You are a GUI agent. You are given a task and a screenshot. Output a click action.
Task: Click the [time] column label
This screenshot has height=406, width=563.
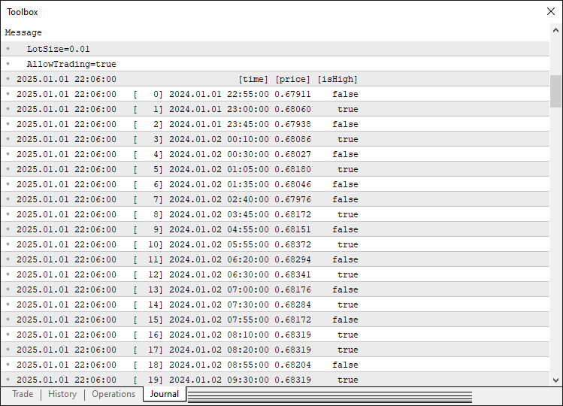tap(253, 79)
